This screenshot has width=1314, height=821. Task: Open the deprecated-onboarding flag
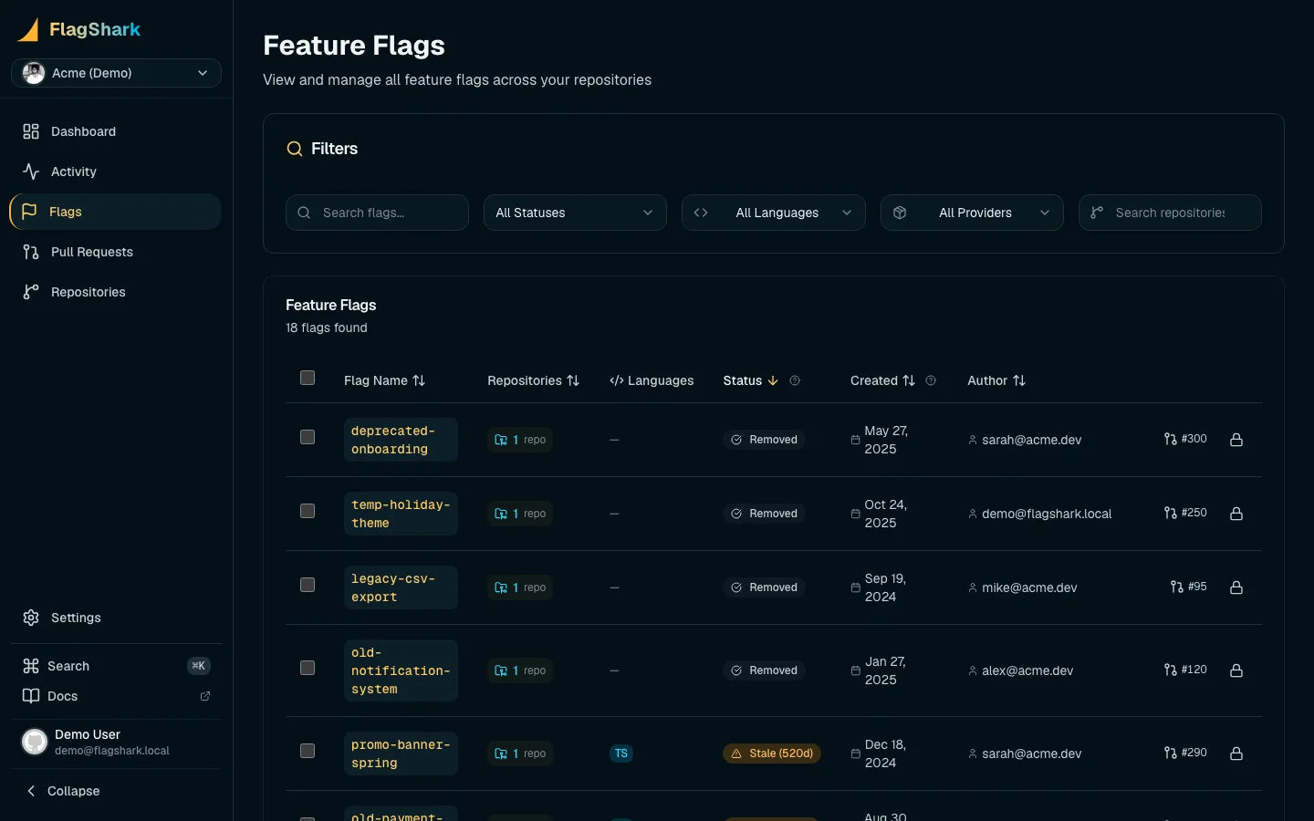click(401, 440)
